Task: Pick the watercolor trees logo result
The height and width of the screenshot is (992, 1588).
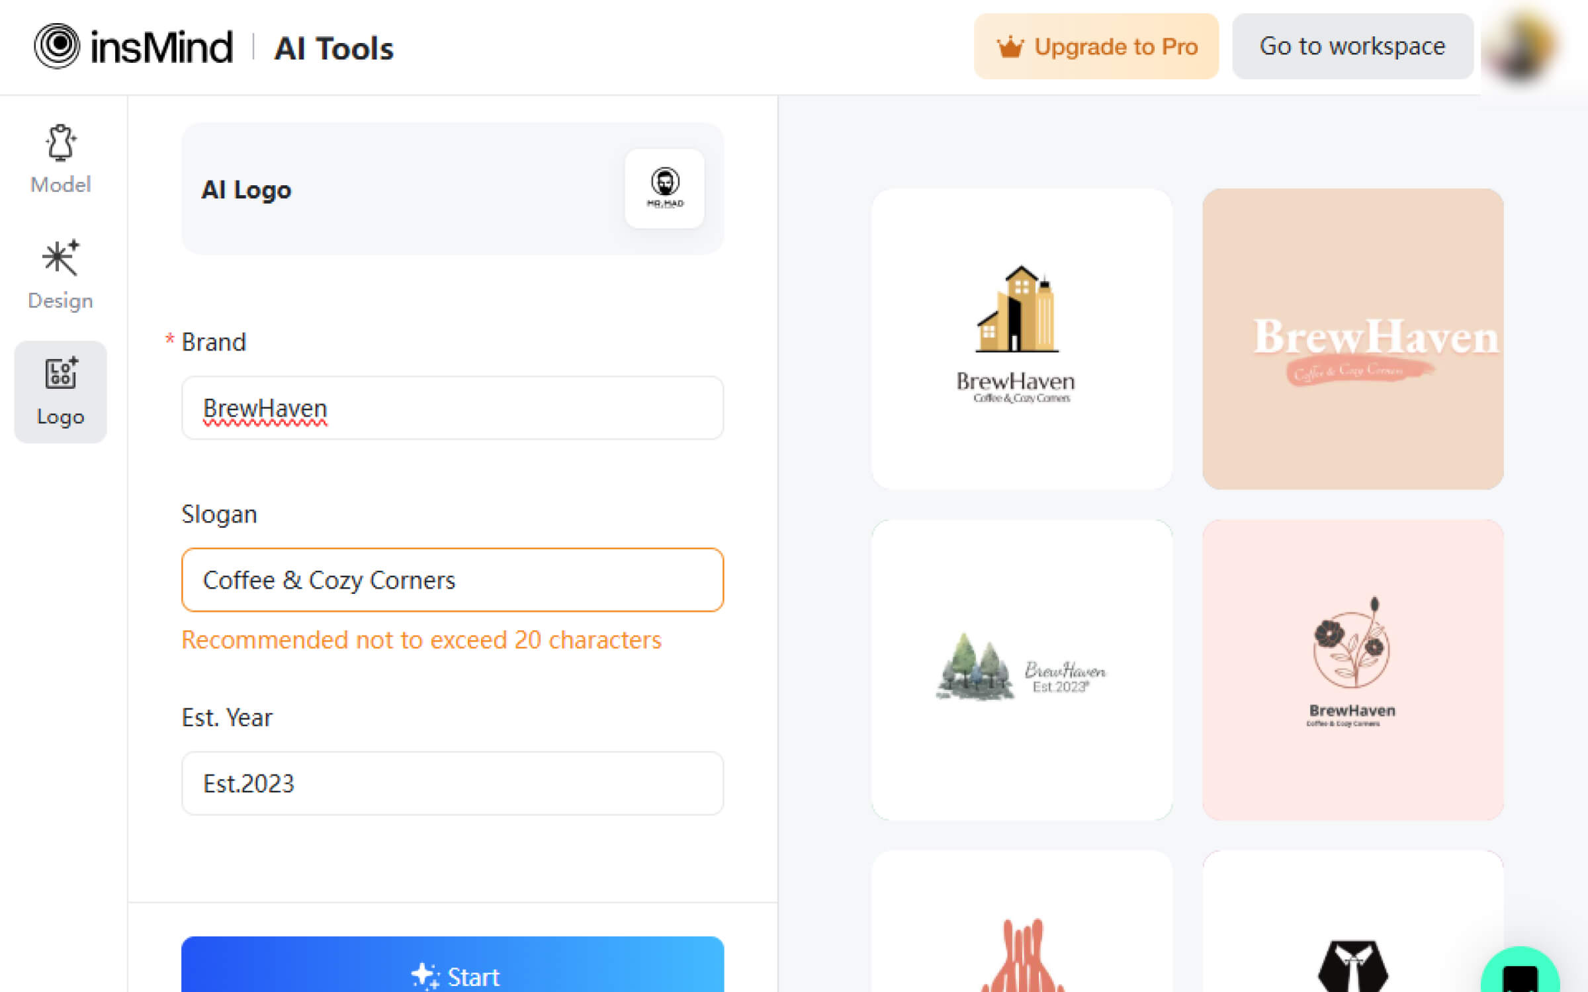Action: pos(1022,669)
